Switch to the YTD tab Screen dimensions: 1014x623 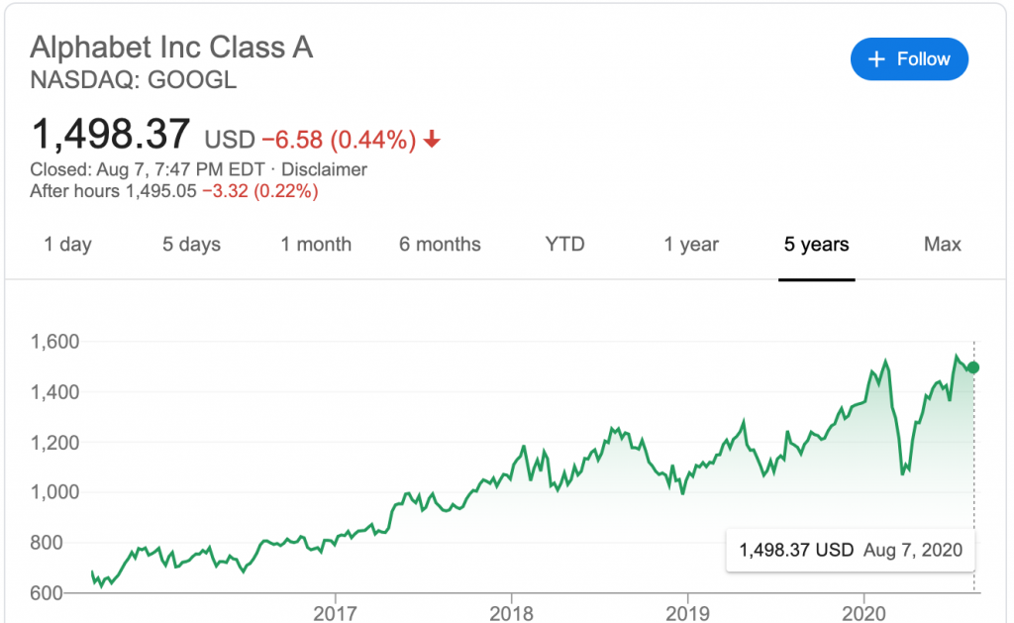564,245
